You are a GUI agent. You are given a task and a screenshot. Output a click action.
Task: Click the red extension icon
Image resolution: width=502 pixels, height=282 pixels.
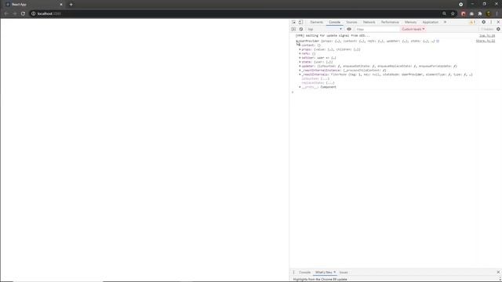click(464, 13)
